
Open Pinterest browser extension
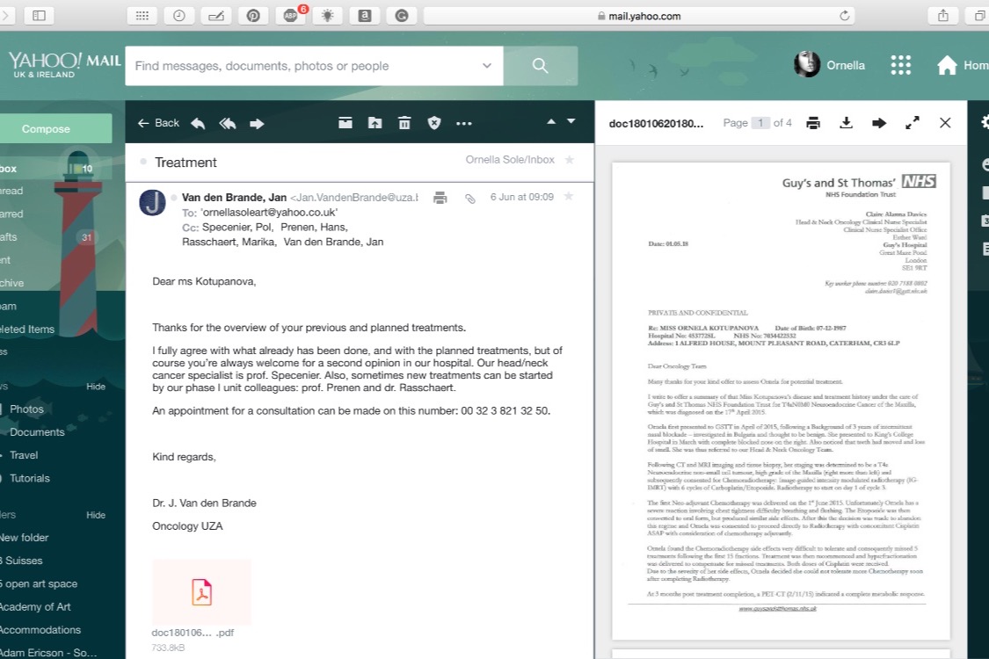pos(253,16)
